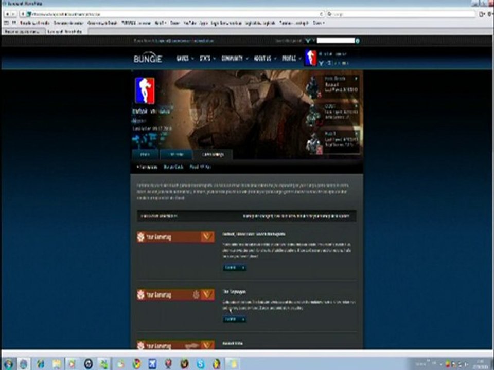Open the Games menu in Bungie navigation
Screen dimensions: 494x370
[x=183, y=59]
